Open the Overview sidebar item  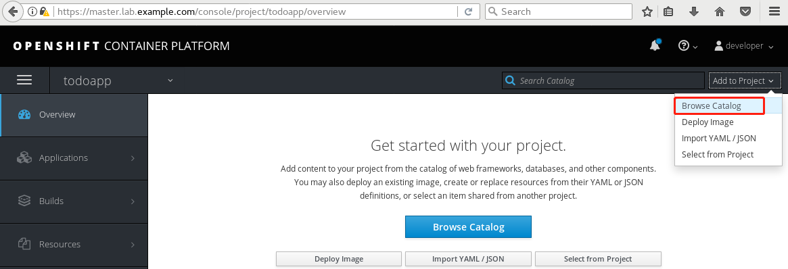(x=74, y=114)
